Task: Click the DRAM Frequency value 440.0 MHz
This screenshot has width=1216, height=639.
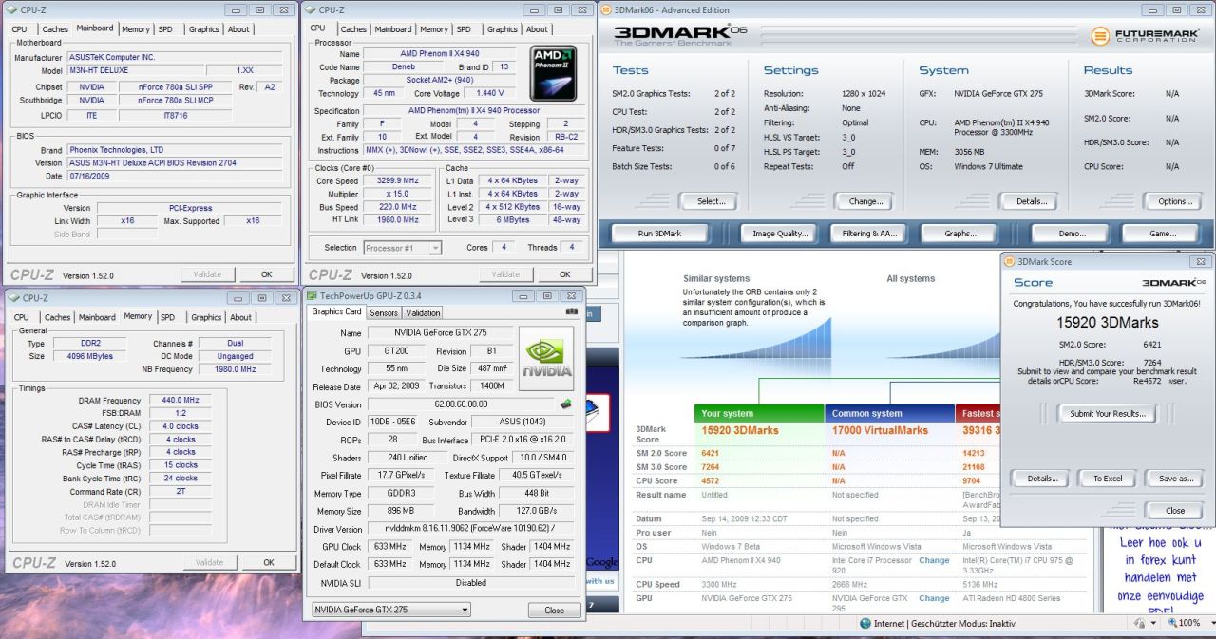Action: click(180, 401)
